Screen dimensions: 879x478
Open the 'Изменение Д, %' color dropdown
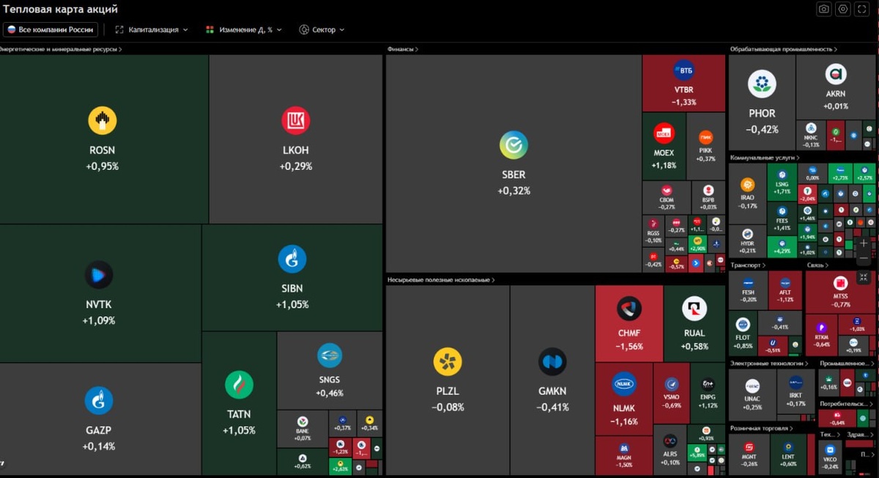point(244,30)
